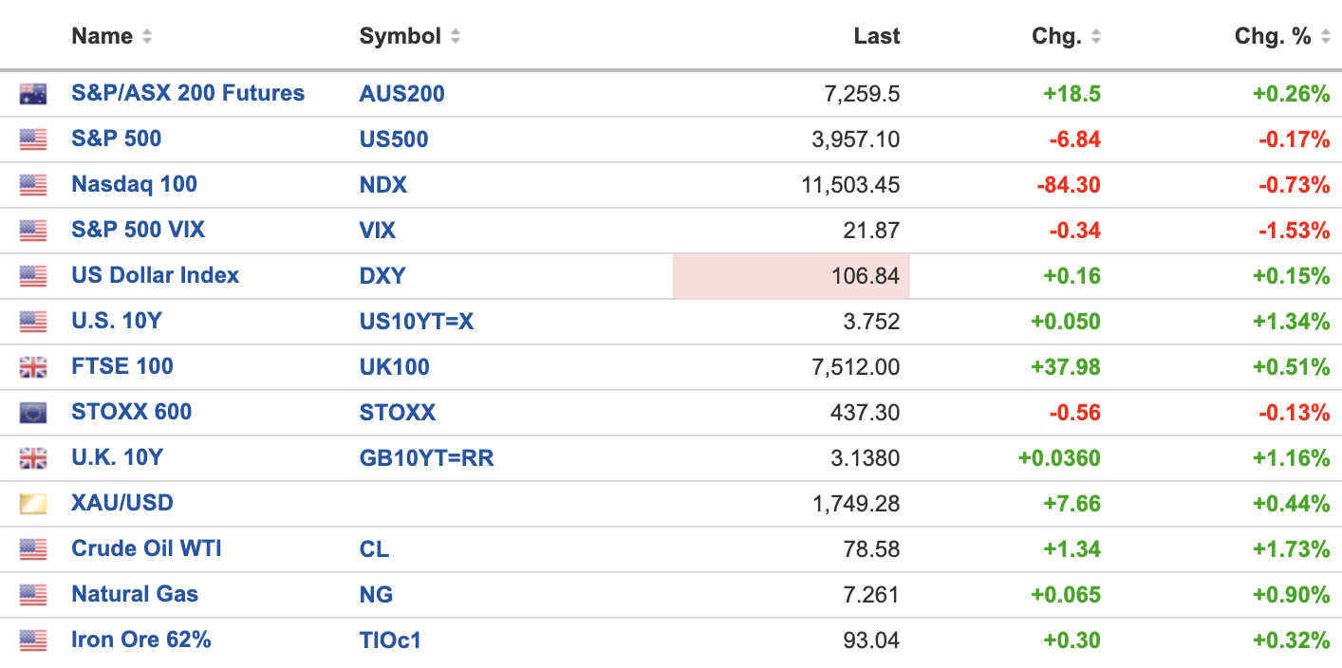The width and height of the screenshot is (1342, 668).
Task: Open the US Dollar Index link
Action: [x=156, y=276]
